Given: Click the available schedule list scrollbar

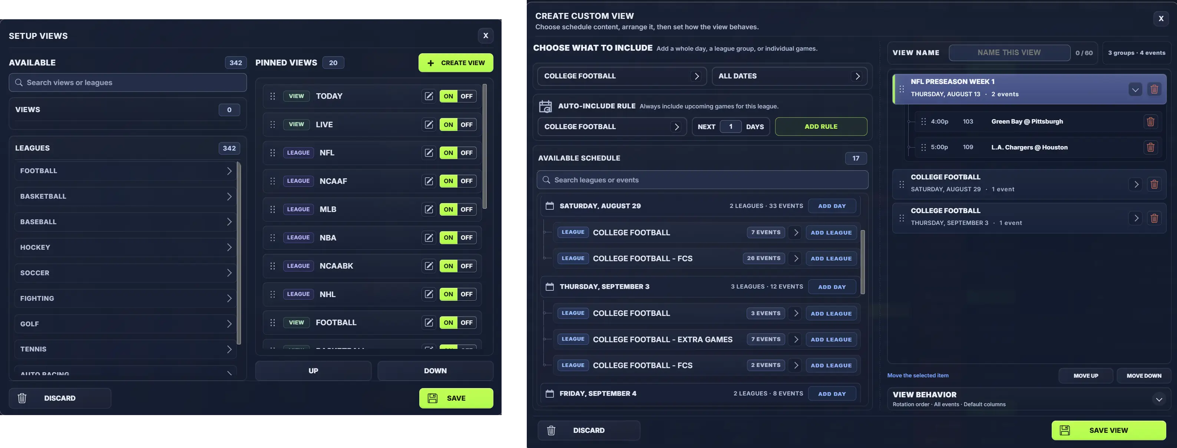Looking at the screenshot, I should click(863, 262).
